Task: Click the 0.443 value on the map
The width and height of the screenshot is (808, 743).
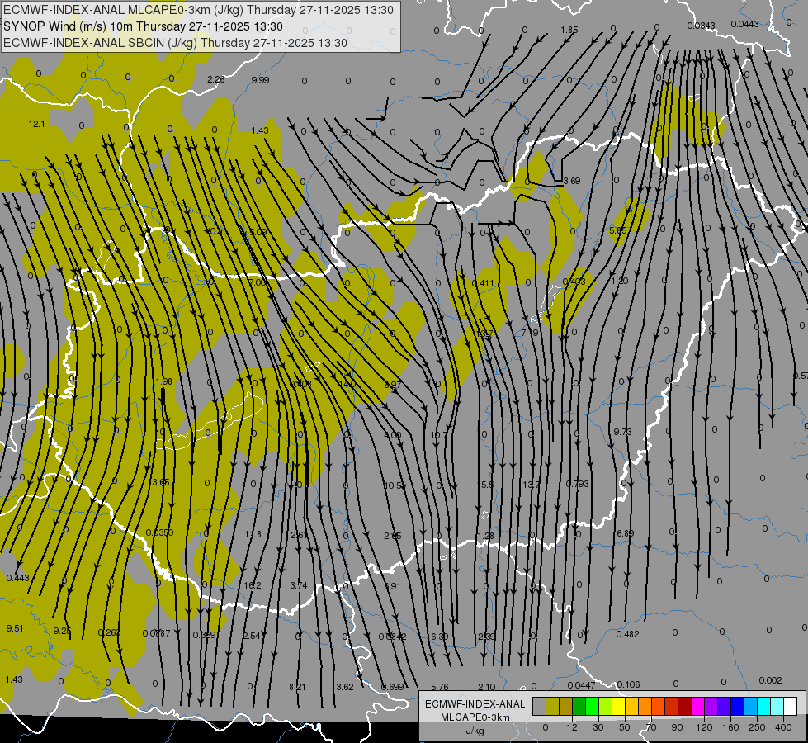Action: click(x=18, y=578)
